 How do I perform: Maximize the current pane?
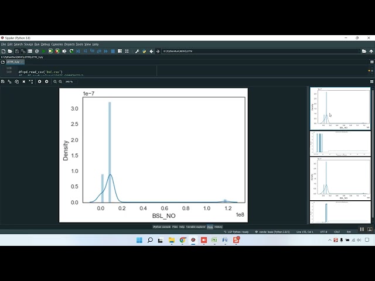127,51
